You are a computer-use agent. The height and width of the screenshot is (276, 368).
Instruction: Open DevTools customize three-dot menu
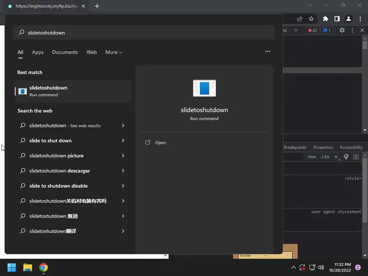[x=352, y=30]
